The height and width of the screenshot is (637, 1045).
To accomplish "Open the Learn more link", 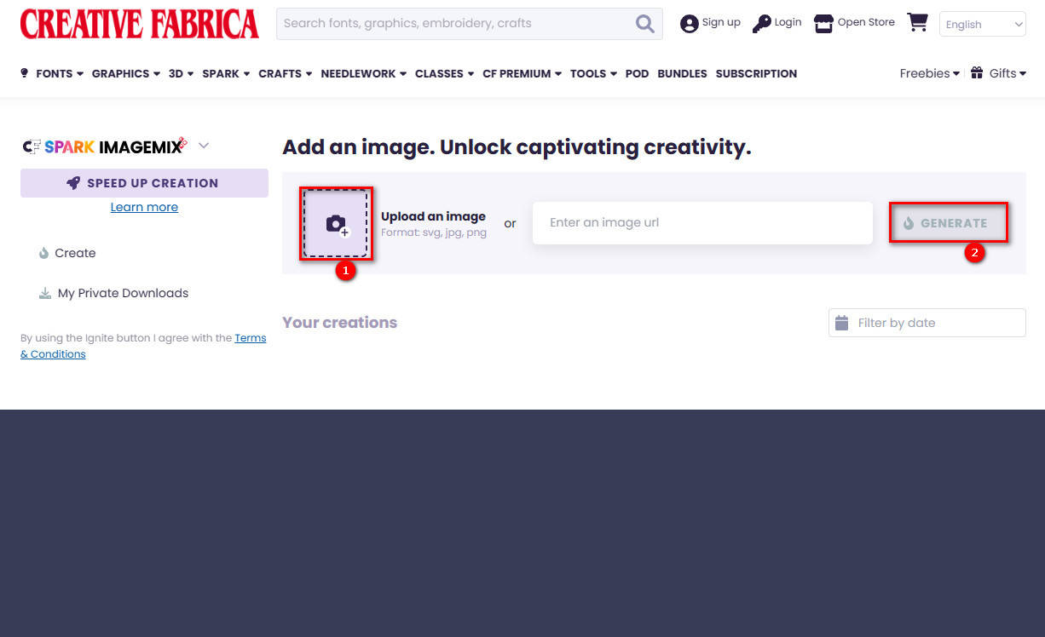I will 144,207.
